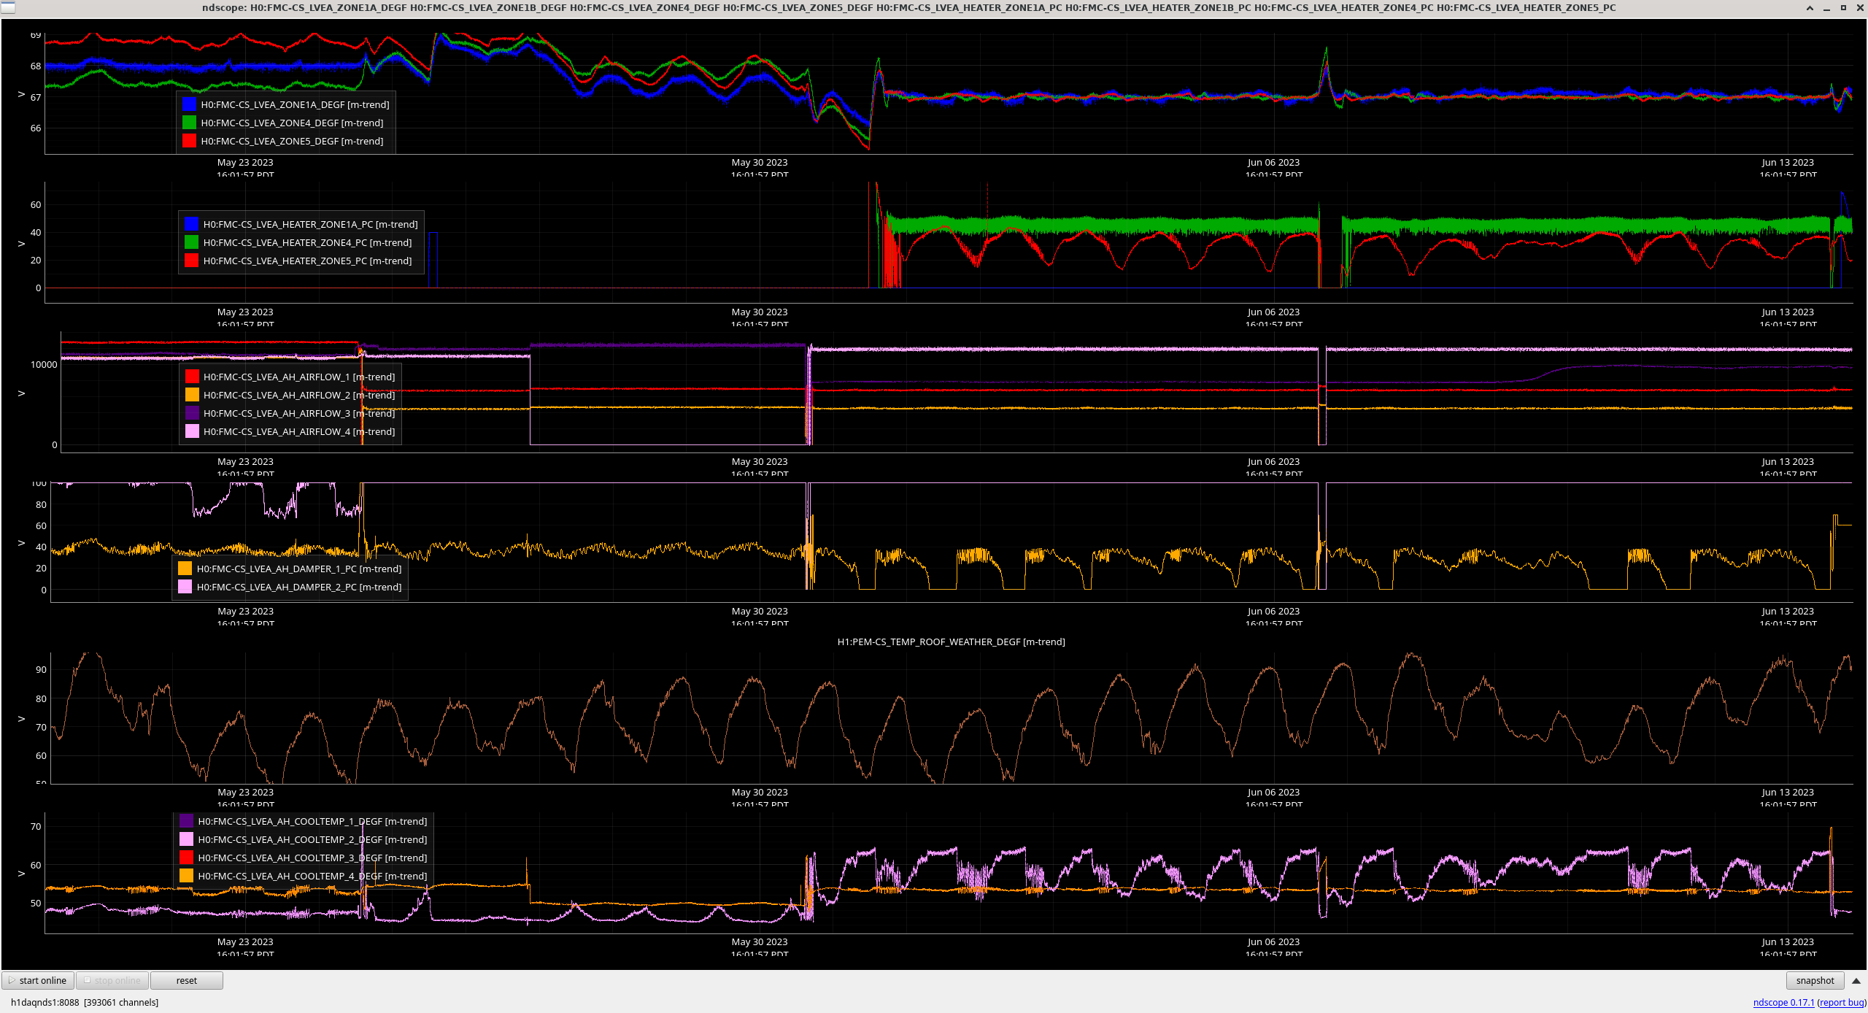This screenshot has height=1013, width=1868.
Task: Click the snapshot button
Action: [x=1815, y=980]
